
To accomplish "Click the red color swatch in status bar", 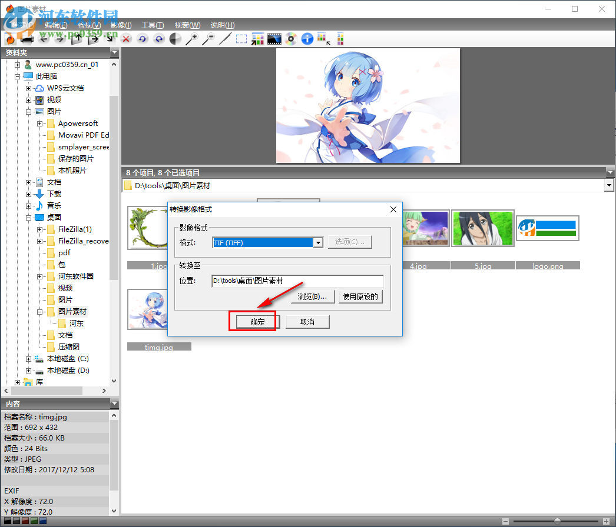I will [25, 521].
